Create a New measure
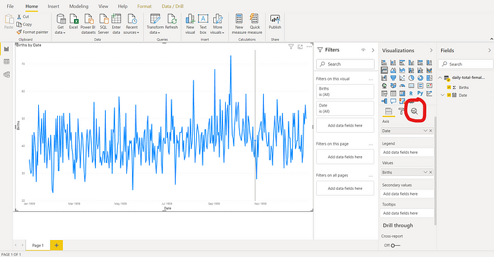The image size is (494, 257). coord(239,24)
